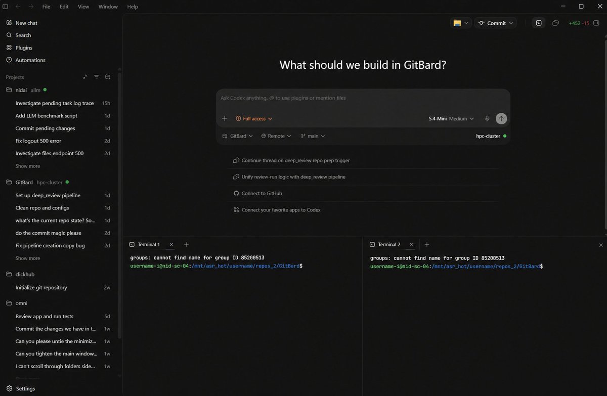Open 'Add LLM benchmark script' thread

47,116
